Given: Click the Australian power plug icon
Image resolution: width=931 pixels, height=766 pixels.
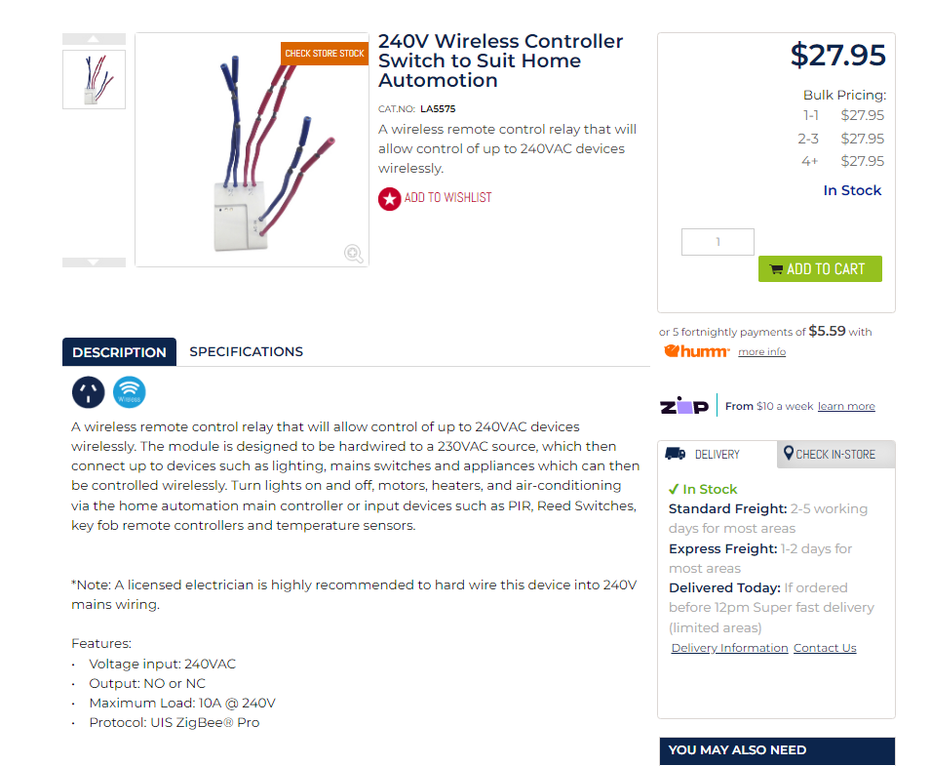Looking at the screenshot, I should point(88,392).
